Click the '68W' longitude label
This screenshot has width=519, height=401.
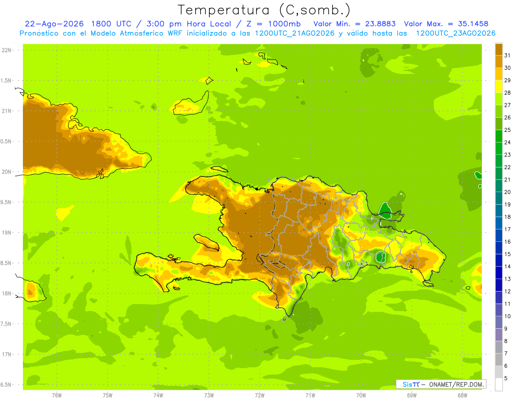pyautogui.click(x=462, y=395)
